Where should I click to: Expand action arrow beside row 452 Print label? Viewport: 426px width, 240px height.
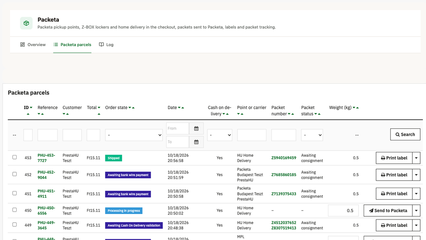tap(416, 175)
